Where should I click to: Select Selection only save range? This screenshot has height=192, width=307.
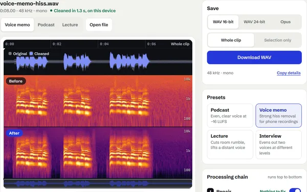[x=277, y=40]
